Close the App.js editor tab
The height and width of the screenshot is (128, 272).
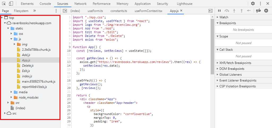[181, 11]
